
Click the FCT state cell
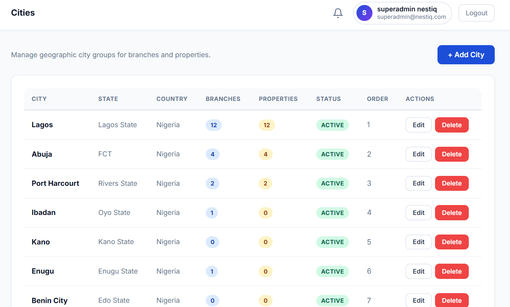click(105, 154)
